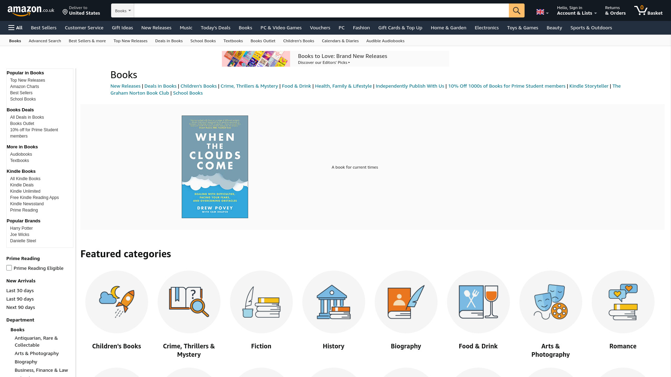Filter by Last 30 days new arrivals
The height and width of the screenshot is (377, 671).
(x=20, y=290)
